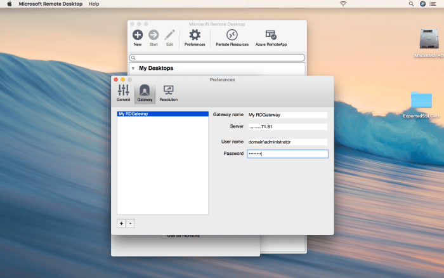
Task: Collapse the My Desktops group
Action: pyautogui.click(x=133, y=69)
